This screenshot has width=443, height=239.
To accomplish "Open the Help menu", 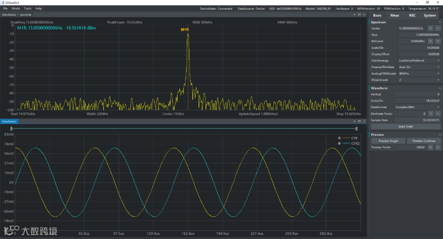I will 39,9.
